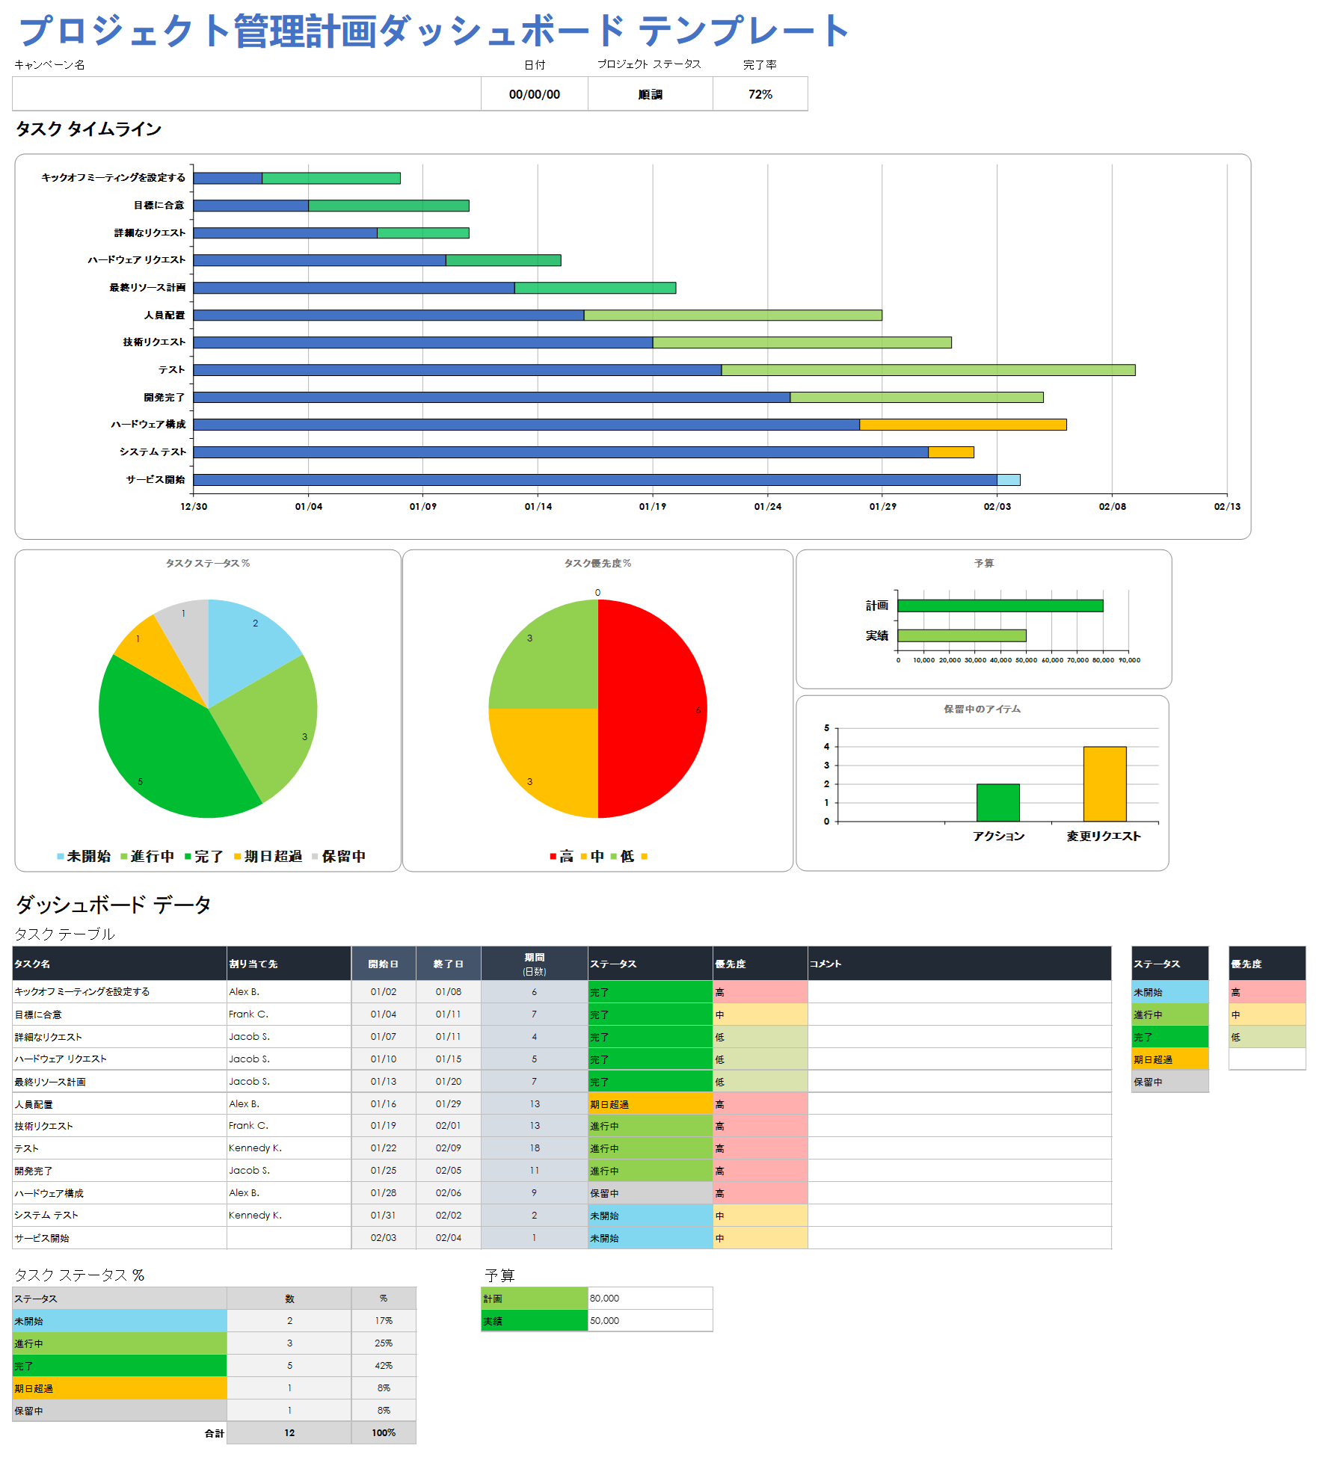
Task: Click the 高 legend entry in priority chart
Action: [562, 857]
